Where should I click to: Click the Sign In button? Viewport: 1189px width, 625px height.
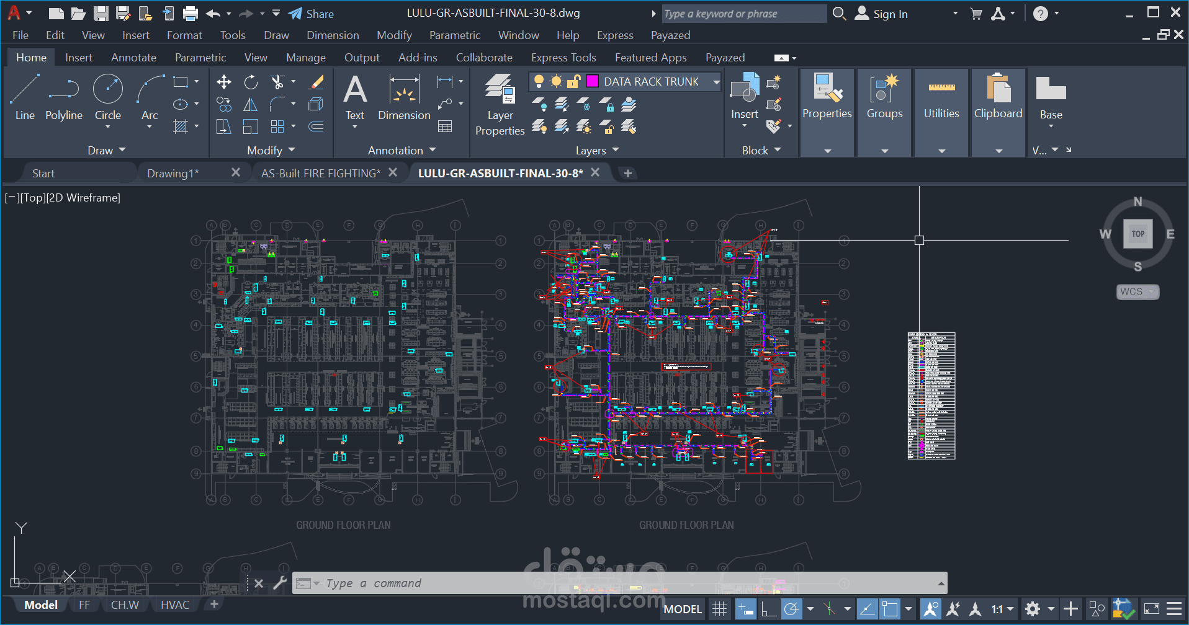point(890,13)
